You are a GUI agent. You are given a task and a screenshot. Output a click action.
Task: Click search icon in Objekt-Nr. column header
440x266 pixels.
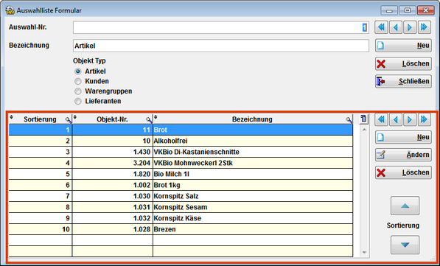(149, 120)
